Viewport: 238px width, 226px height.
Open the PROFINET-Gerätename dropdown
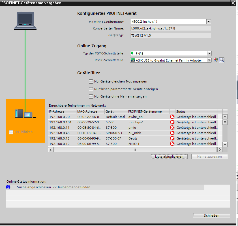pyautogui.click(x=209, y=22)
